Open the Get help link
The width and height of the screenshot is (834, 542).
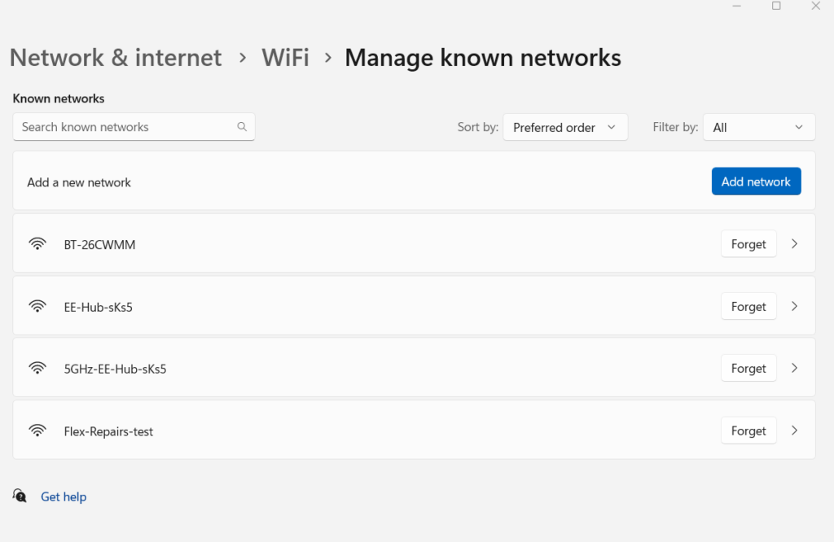[x=64, y=496]
